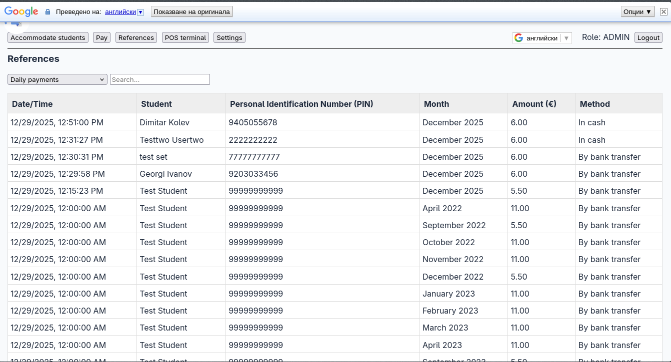Click the show original button
Screen dimensions: 671x362
192,12
